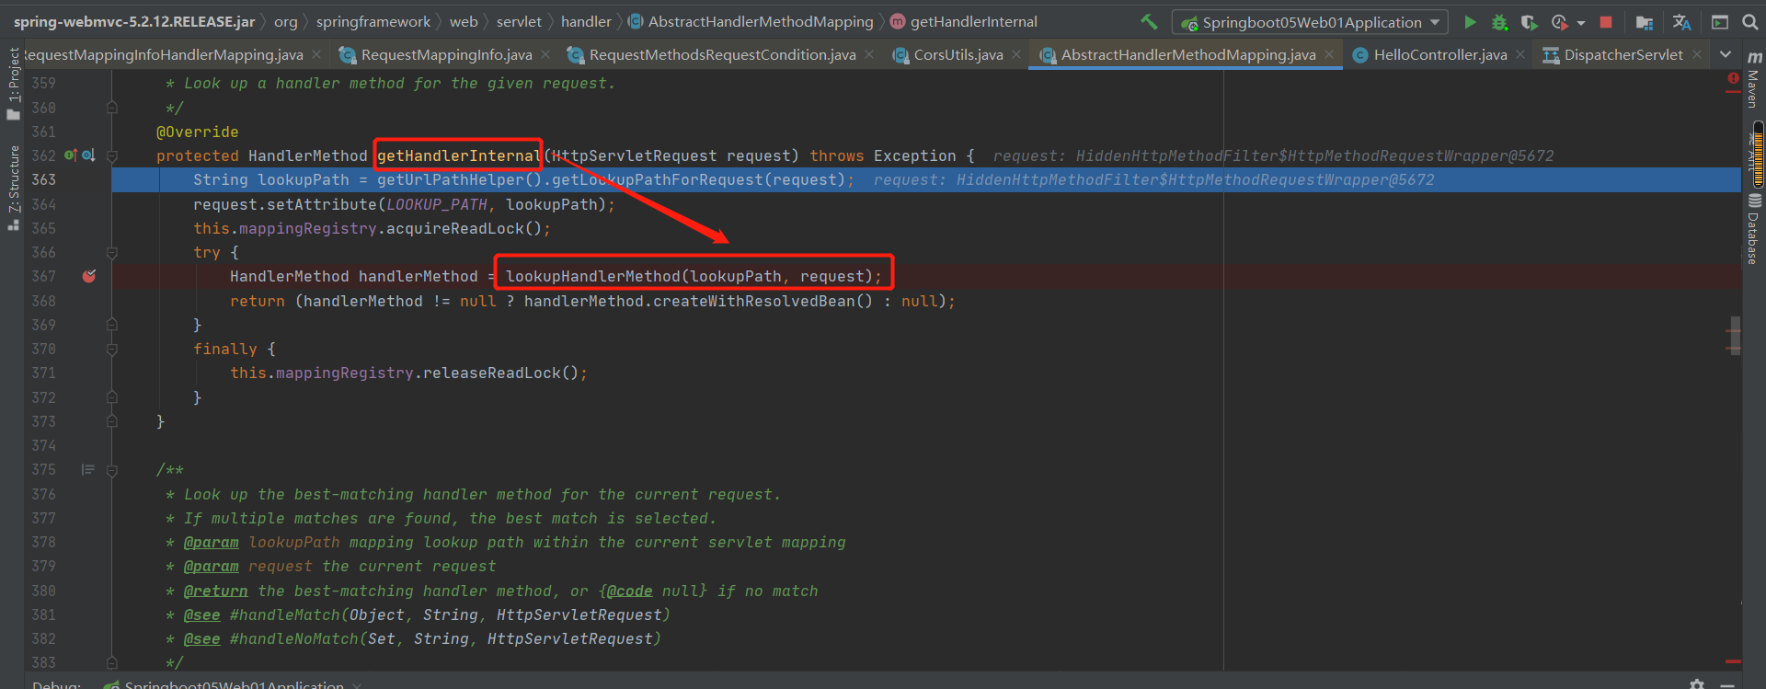Click the lookupHandlerMethod call on line 367
This screenshot has height=689, width=1766.
[593, 276]
